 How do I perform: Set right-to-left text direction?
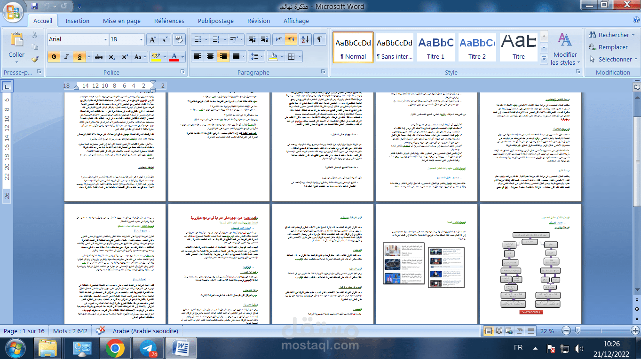point(291,39)
